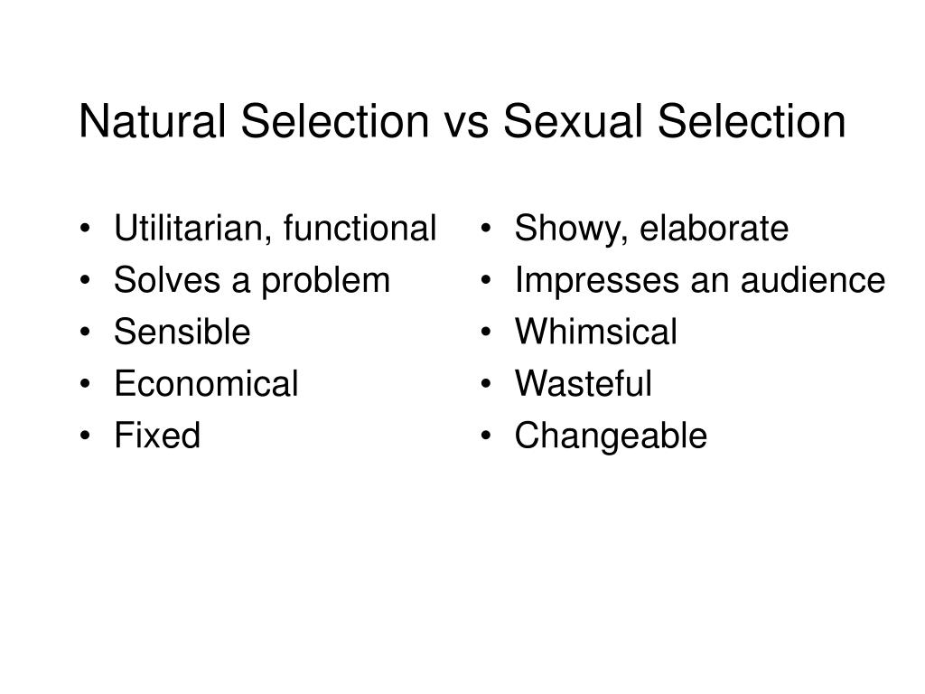Click the word 'elaborate' in the right column
Screen dimensions: 925x694
click(x=715, y=228)
